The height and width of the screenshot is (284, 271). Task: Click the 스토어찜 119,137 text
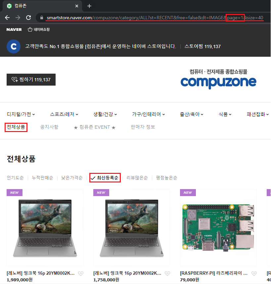coord(203,46)
